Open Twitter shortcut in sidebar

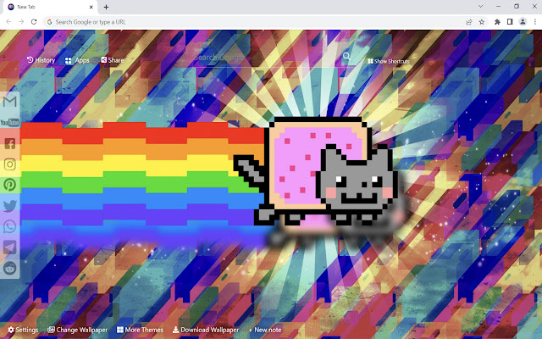pyautogui.click(x=9, y=206)
